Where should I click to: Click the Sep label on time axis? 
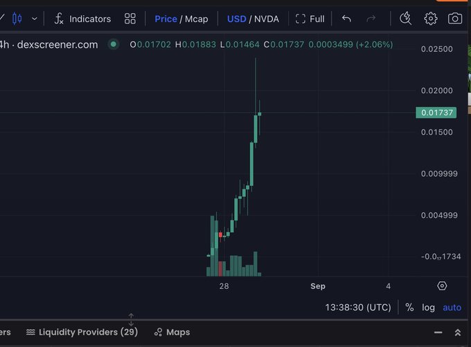[x=318, y=286]
